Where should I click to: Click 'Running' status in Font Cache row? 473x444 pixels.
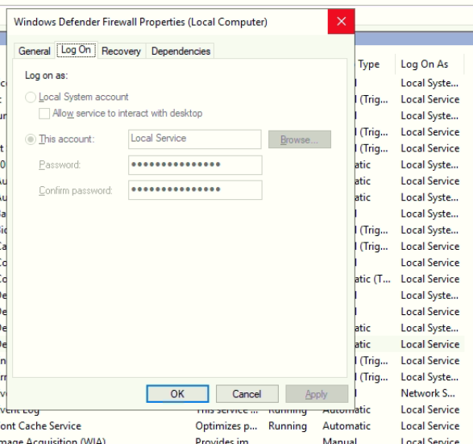click(x=288, y=426)
